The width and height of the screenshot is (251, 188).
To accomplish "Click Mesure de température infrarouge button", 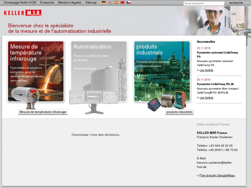I will [43, 112].
